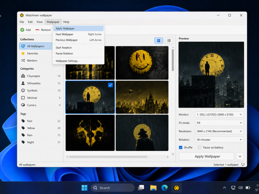Deselect the checked clock tower thumbnail checkmark
259x194 pixels.
[x=110, y=85]
